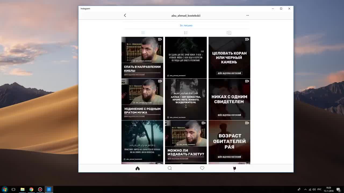Image resolution: width=344 pixels, height=193 pixels.
Task: Open post 'Спать в направлении киблы'
Action: pos(142,57)
